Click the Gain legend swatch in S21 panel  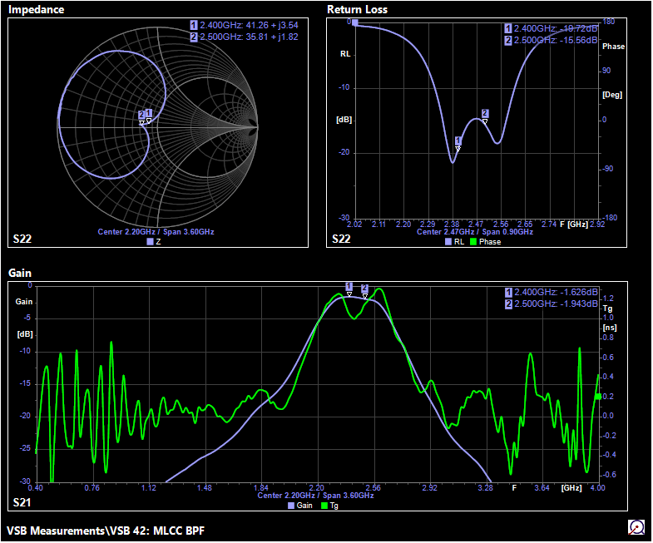point(291,505)
